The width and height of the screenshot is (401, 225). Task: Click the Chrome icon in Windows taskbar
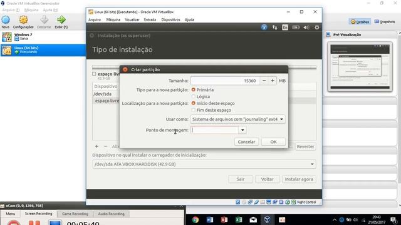(195, 219)
